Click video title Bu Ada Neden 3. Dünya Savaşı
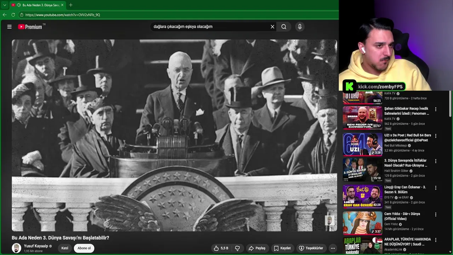This screenshot has height=255, width=453. 61,238
